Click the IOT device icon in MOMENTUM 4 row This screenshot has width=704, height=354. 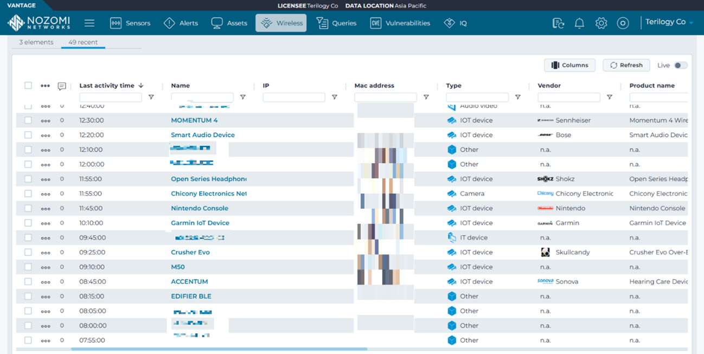pos(452,120)
